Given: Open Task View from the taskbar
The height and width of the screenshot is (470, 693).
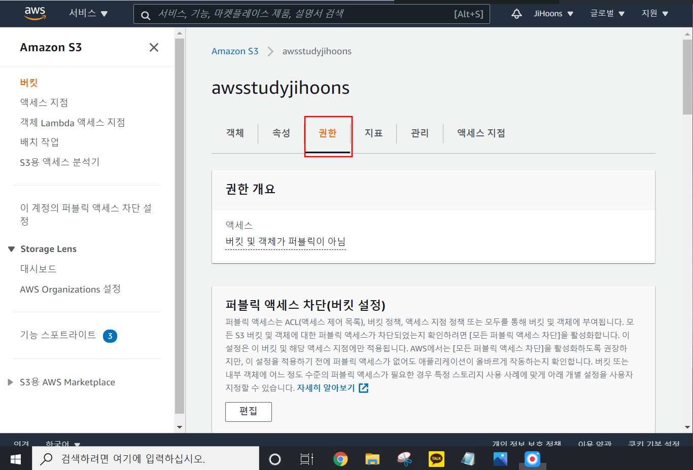Looking at the screenshot, I should click(x=307, y=459).
